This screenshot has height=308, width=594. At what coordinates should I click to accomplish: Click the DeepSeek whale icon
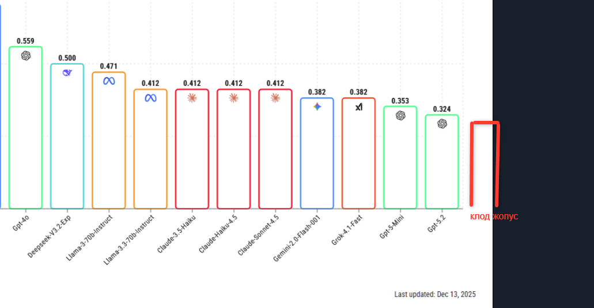click(67, 73)
